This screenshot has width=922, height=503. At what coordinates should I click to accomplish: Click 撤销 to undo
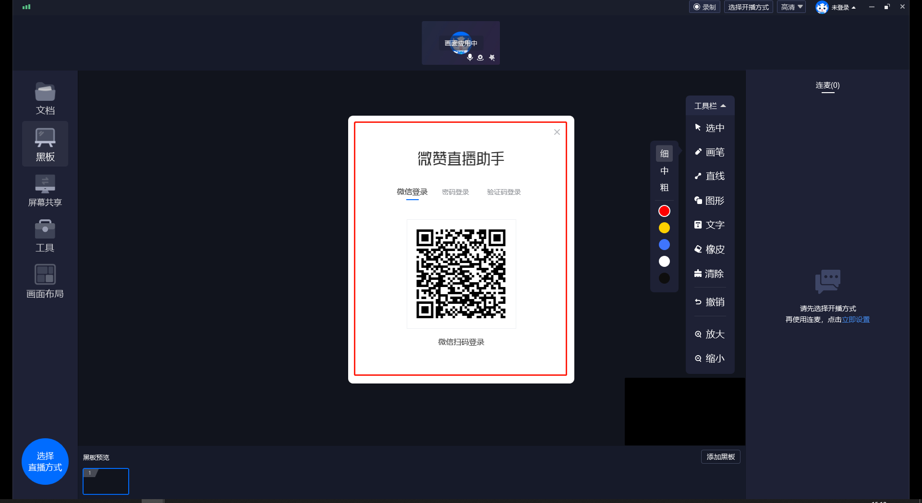710,302
